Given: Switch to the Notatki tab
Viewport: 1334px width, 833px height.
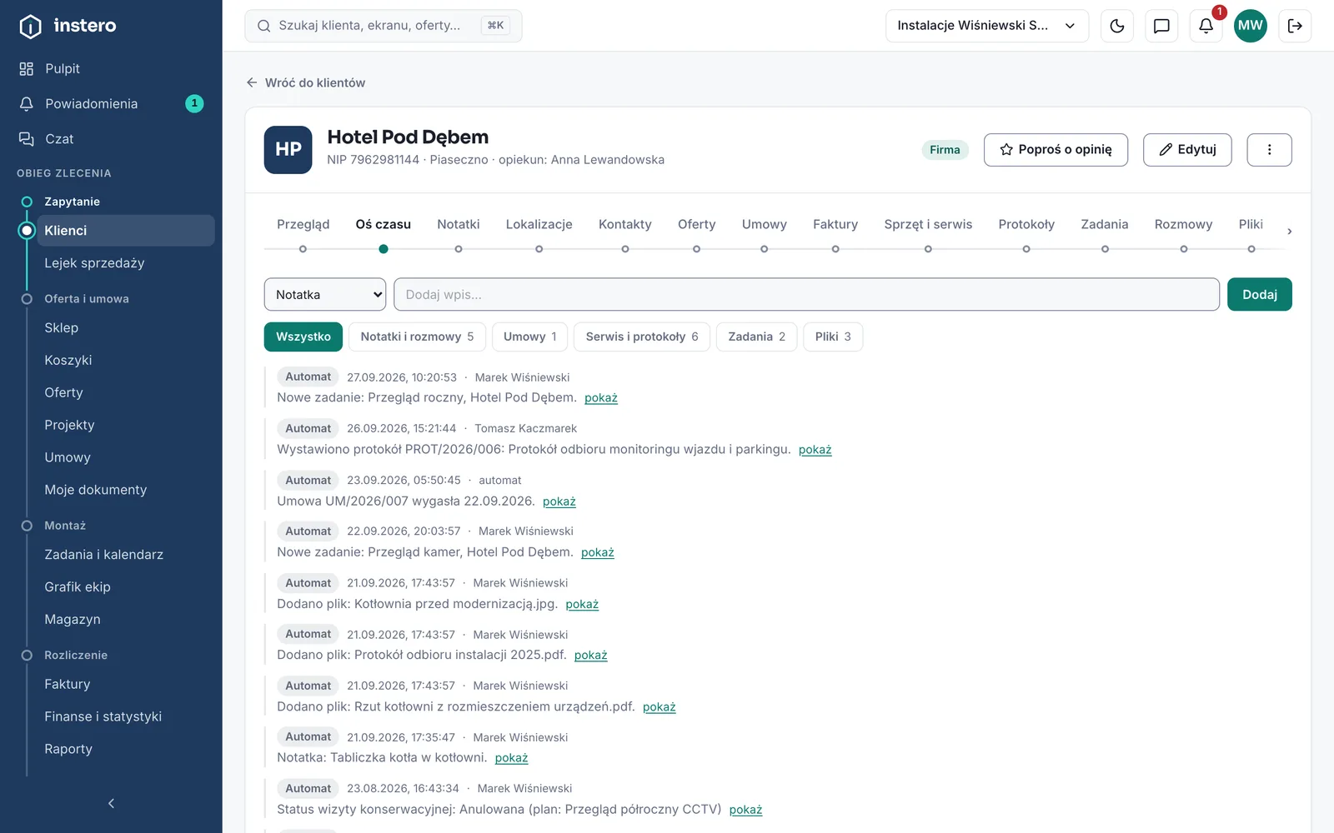Looking at the screenshot, I should coord(459,224).
